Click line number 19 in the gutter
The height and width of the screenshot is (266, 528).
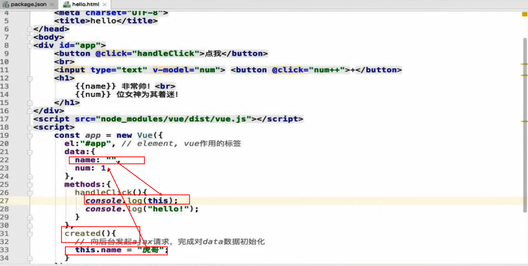(5, 135)
